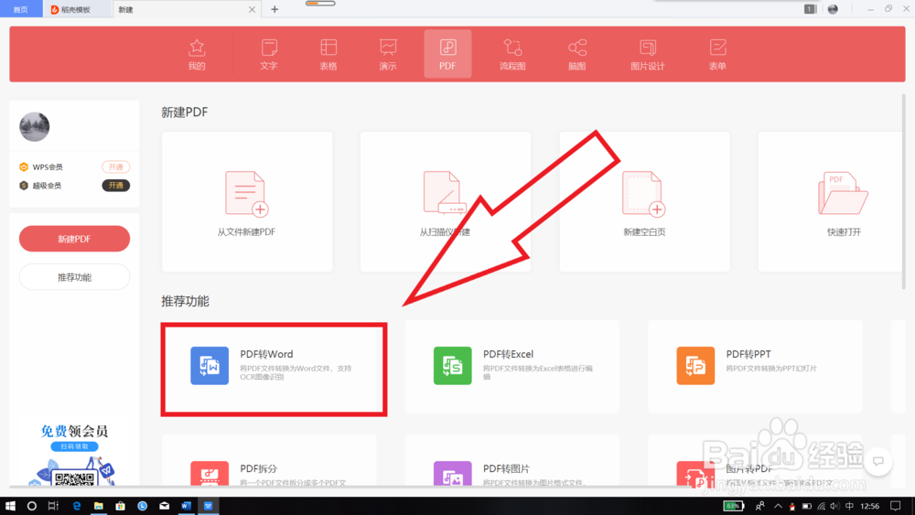Create a new blank page (新建空白页)
This screenshot has height=515, width=915.
[x=644, y=201]
